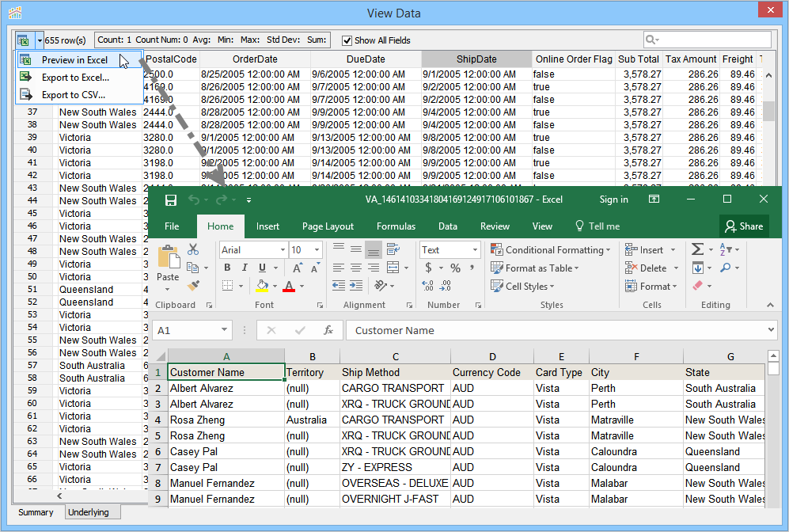Open the Data ribbon tab
The height and width of the screenshot is (532, 789).
pyautogui.click(x=448, y=226)
